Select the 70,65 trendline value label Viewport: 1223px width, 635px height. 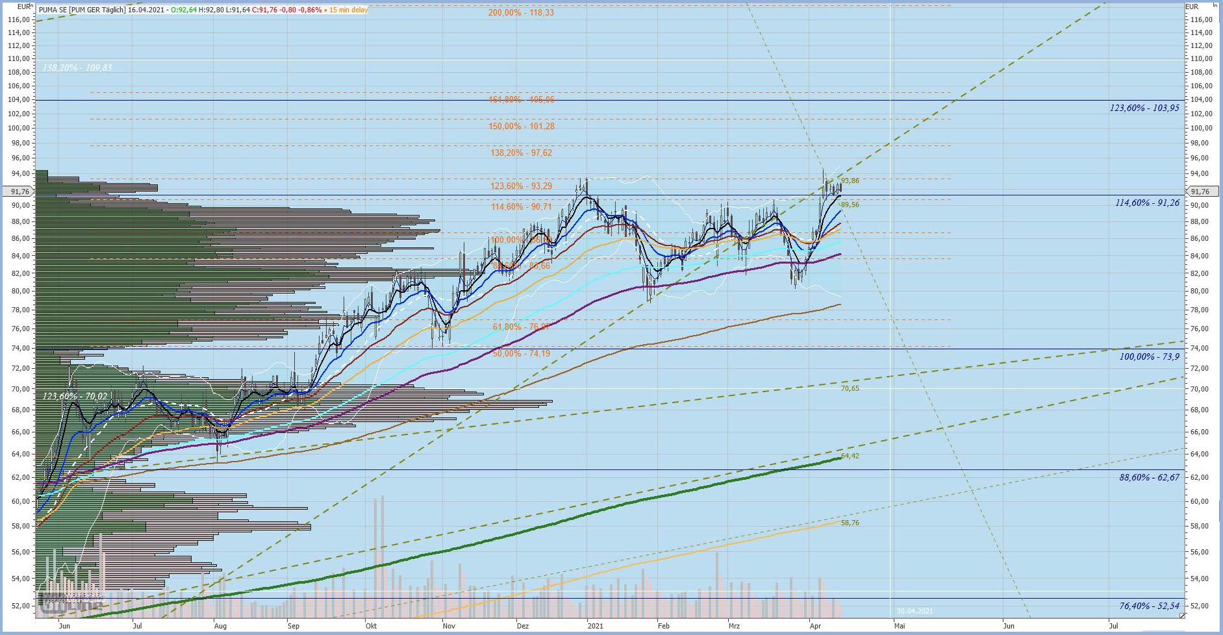[850, 388]
